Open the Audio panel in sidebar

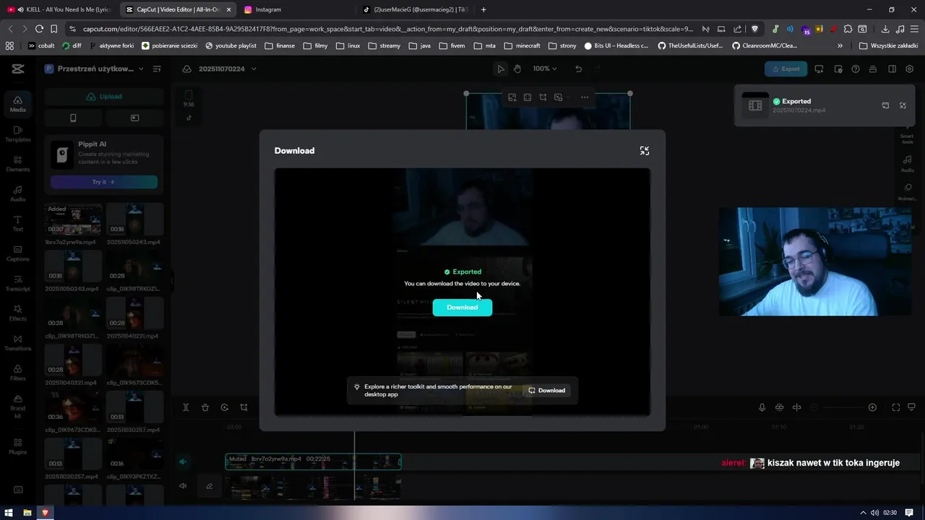point(18,194)
